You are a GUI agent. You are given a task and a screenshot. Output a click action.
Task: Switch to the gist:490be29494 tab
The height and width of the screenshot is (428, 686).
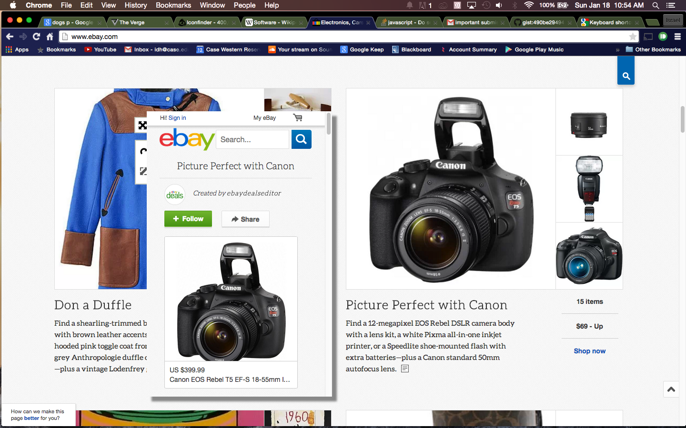point(543,22)
